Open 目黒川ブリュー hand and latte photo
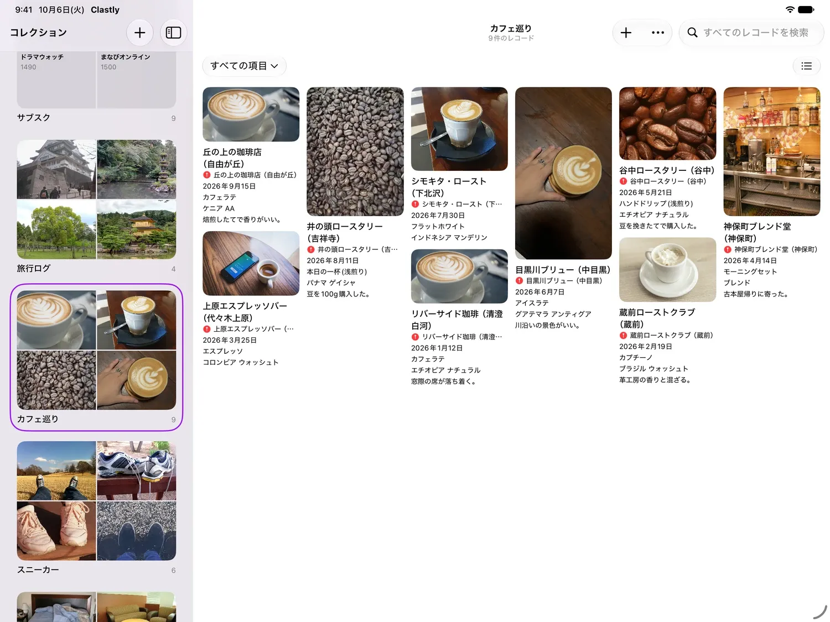This screenshot has width=830, height=622. tap(563, 173)
